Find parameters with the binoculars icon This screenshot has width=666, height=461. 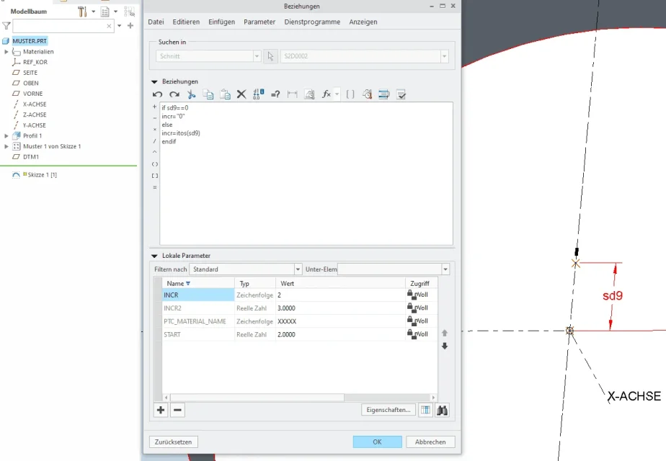(x=442, y=410)
